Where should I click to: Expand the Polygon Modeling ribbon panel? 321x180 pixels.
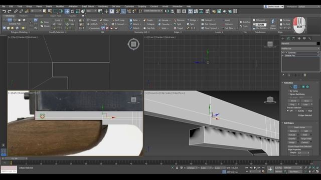20,32
